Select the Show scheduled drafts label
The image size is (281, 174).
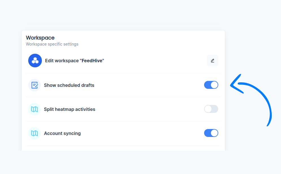(x=69, y=85)
